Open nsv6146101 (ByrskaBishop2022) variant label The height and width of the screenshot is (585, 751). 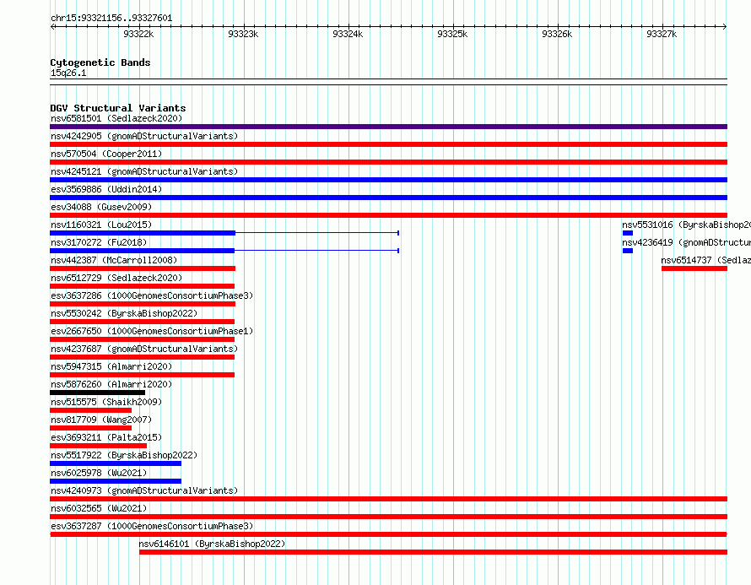click(x=212, y=544)
